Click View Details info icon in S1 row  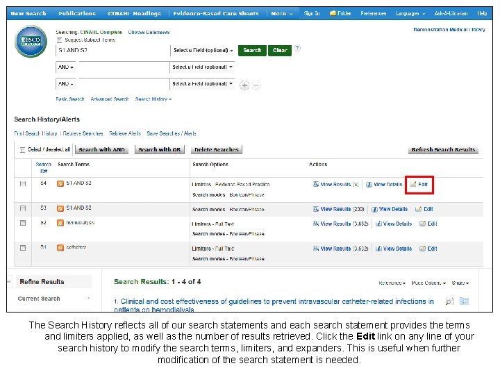[x=379, y=249]
